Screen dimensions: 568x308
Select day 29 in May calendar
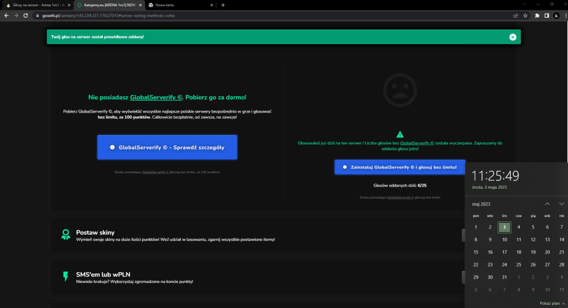[475, 277]
